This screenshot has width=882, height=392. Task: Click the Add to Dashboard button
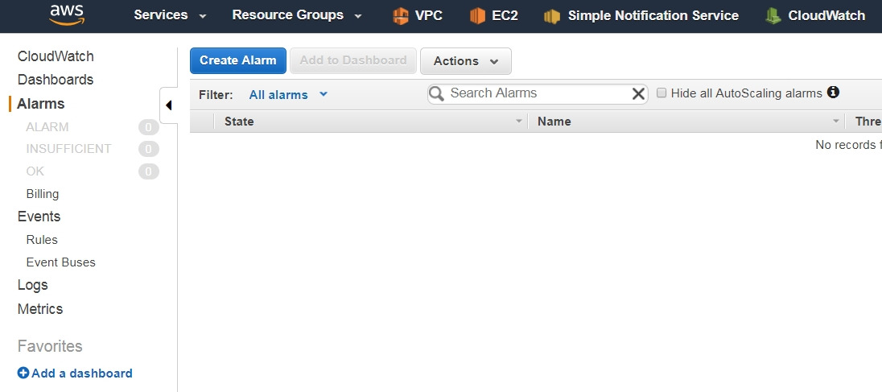click(353, 60)
